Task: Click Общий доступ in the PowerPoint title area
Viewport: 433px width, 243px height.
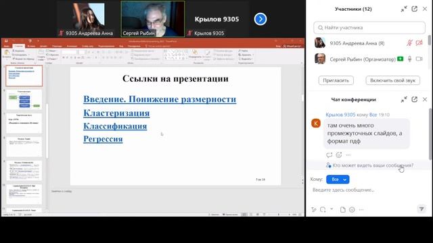Action: (x=292, y=46)
